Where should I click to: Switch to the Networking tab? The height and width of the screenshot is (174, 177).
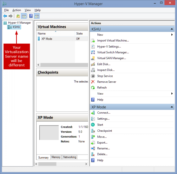70,157
